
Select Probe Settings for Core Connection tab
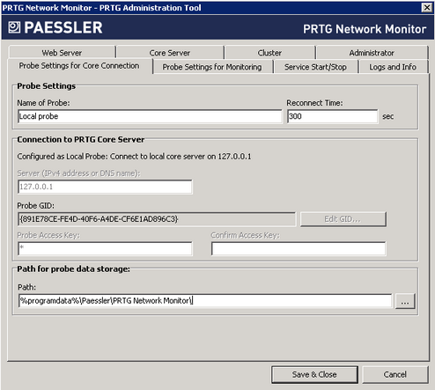pos(79,66)
